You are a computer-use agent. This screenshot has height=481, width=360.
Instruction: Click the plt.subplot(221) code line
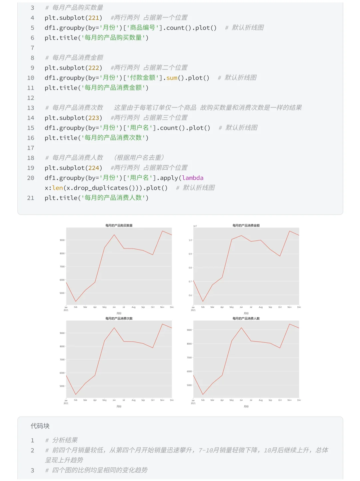coord(73,18)
